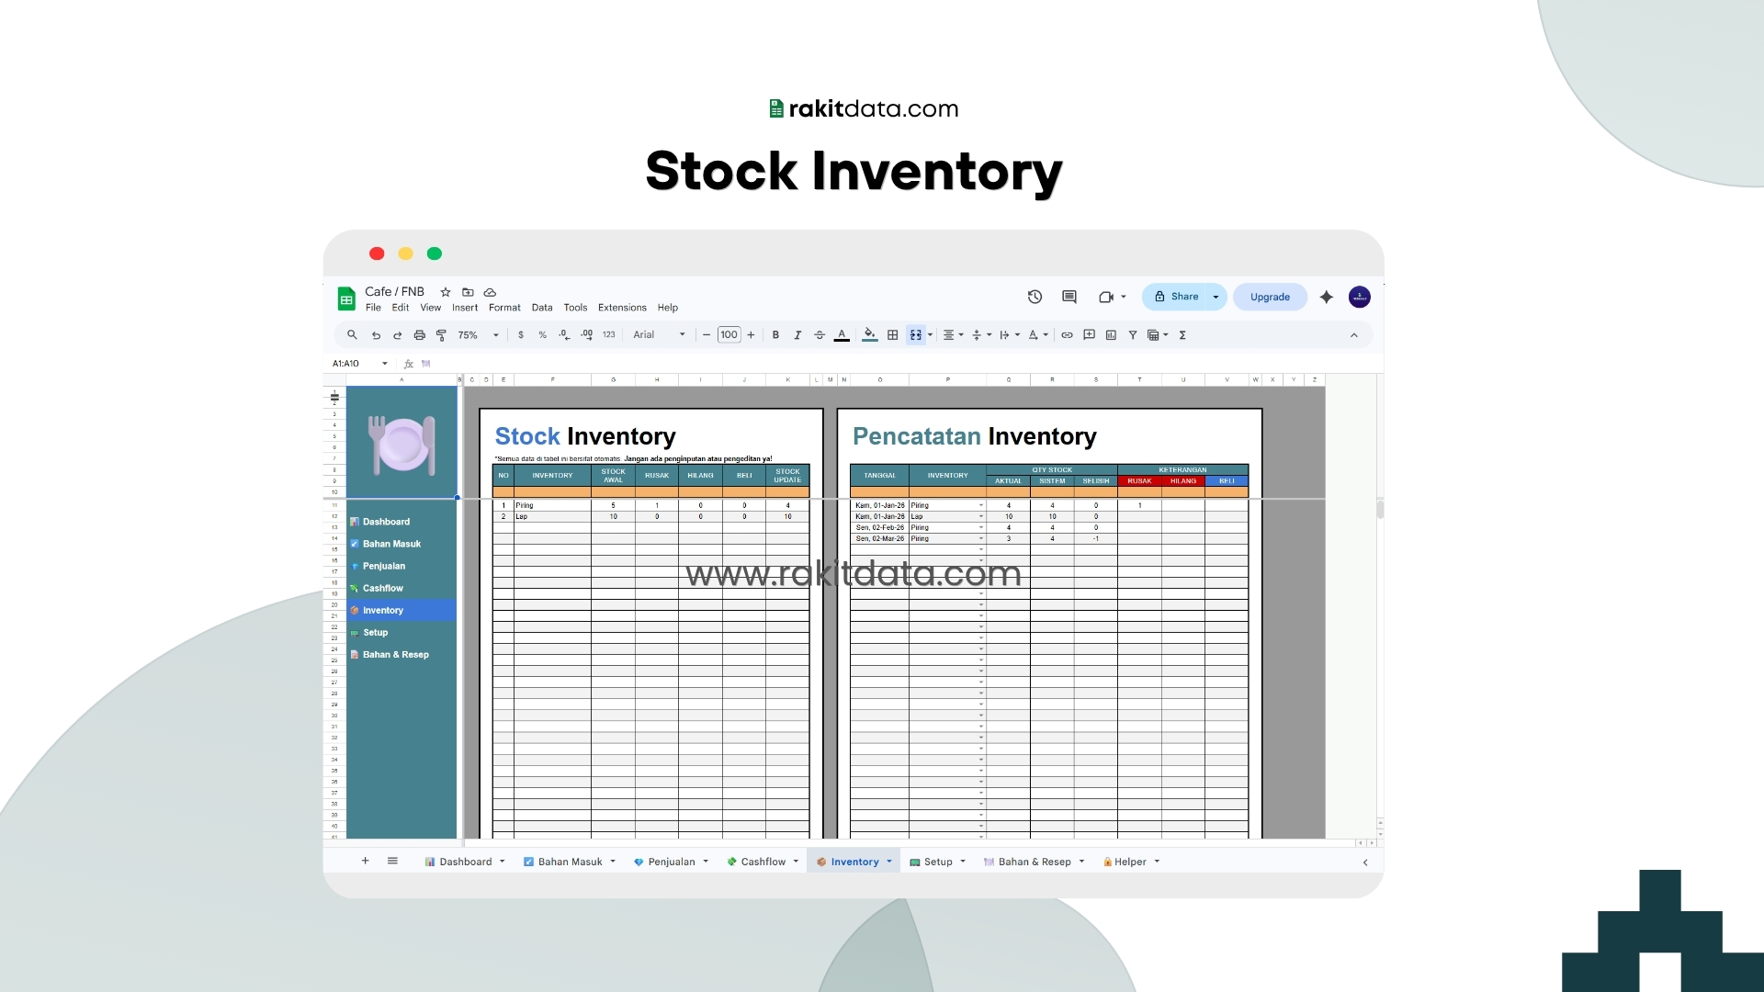1764x992 pixels.
Task: Open the fill color picker
Action: point(870,335)
